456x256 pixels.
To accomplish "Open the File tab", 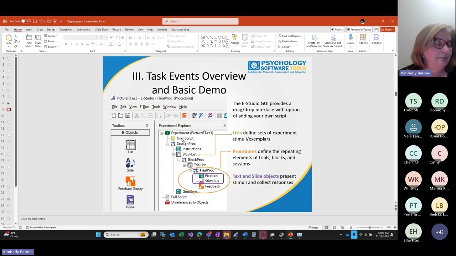I will pyautogui.click(x=6, y=30).
